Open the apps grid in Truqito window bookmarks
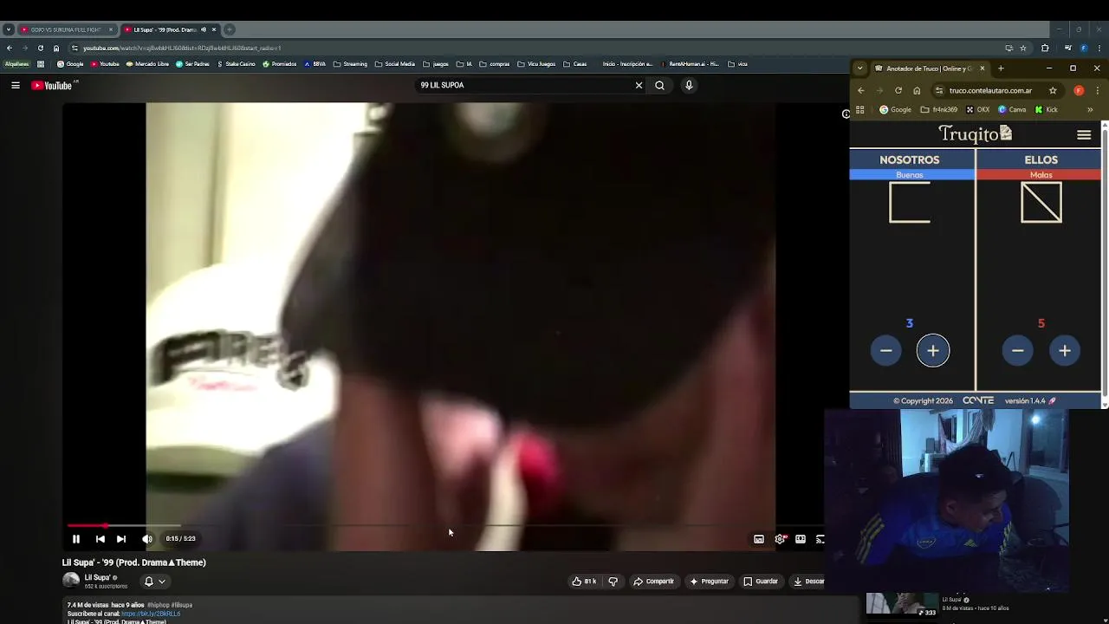 pos(860,110)
